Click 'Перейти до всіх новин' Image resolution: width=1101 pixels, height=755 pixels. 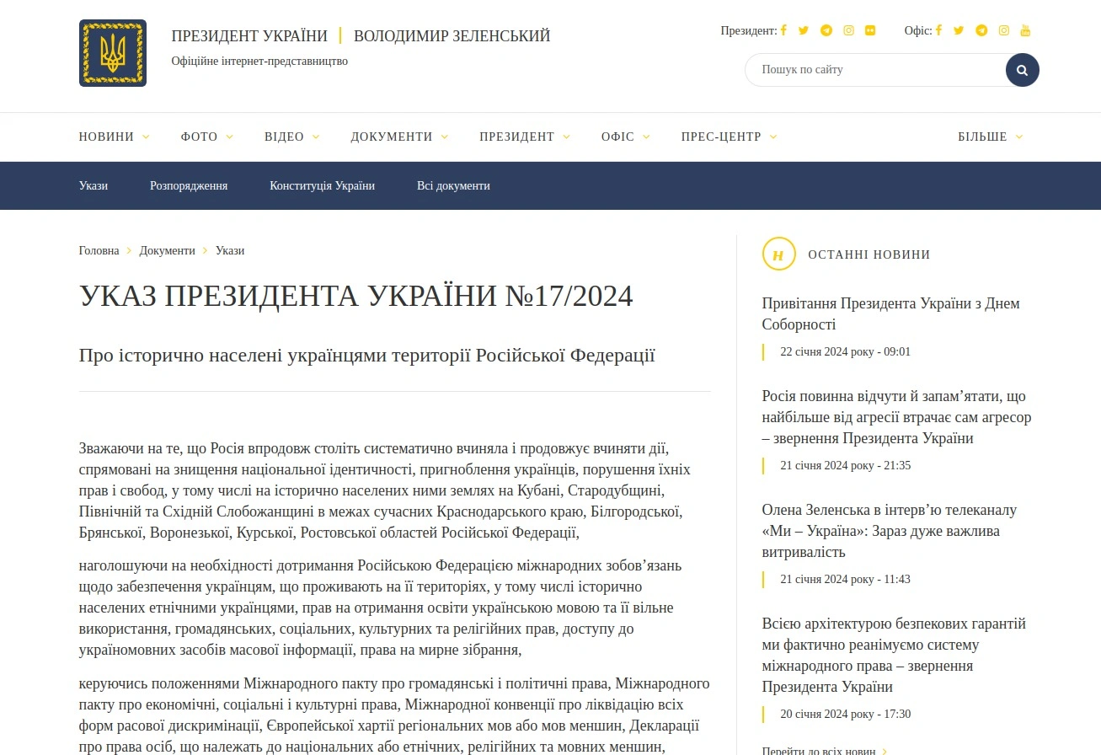821,749
